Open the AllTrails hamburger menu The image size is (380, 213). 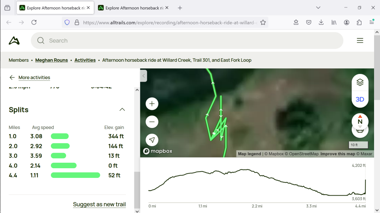tap(360, 41)
